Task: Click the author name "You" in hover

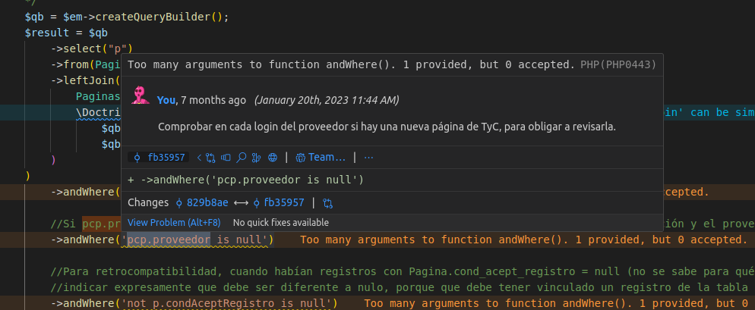Action: pos(166,100)
